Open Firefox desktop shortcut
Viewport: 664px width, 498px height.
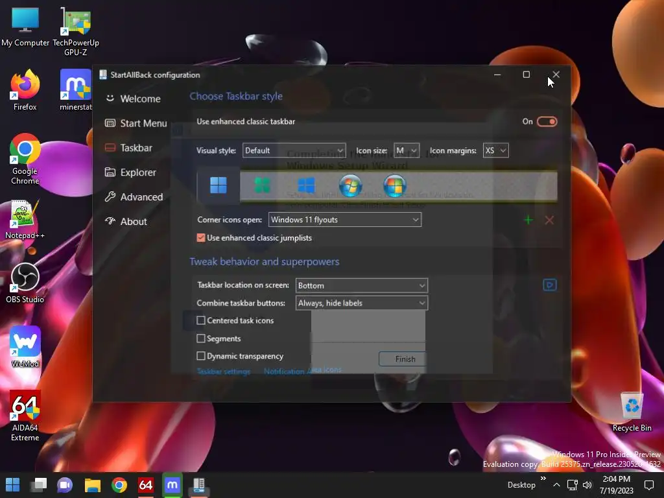[25, 89]
